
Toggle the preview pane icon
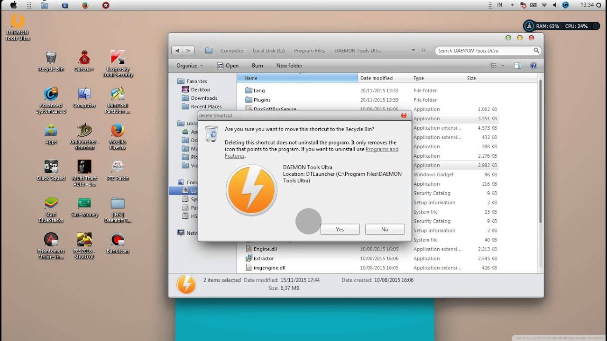[x=517, y=66]
